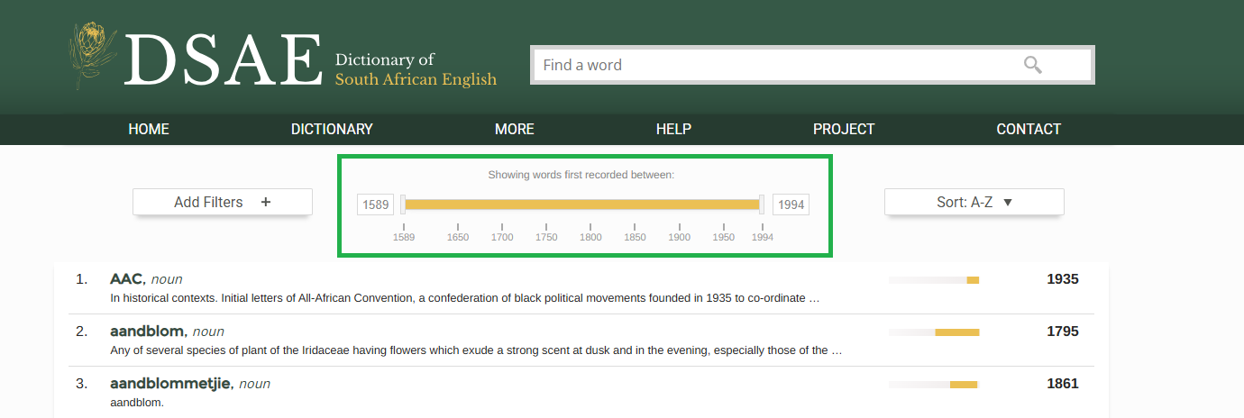Click the plus icon on Add Filters
Screen dimensions: 1244x418
pos(266,203)
